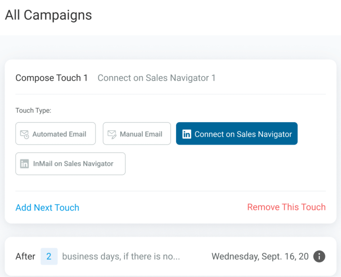
Task: Click LinkedIn icon in InMail on Sales Navigator
Action: 24,164
